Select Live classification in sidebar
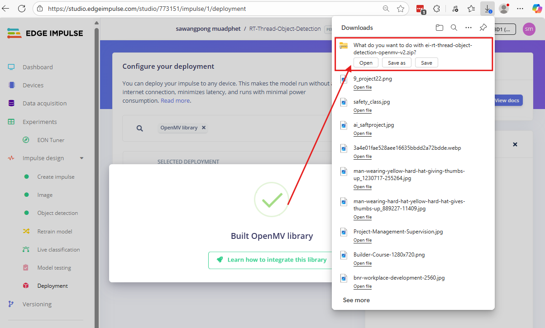The height and width of the screenshot is (328, 545). (58, 250)
